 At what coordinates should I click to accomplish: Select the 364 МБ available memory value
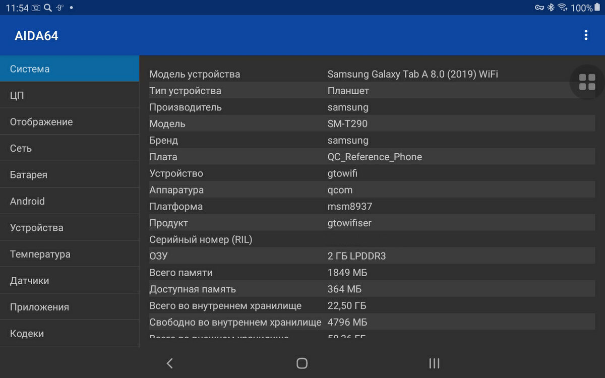point(344,289)
